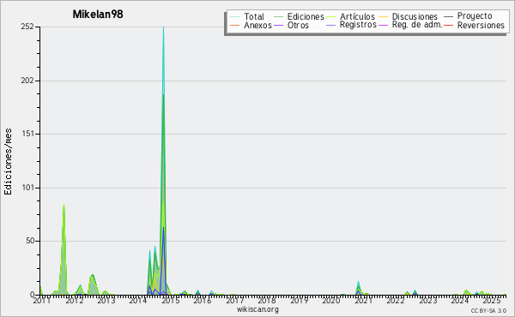Screen dimensions: 515x317
Task: Click the Ediciones/mes axis label
Action: coord(8,162)
